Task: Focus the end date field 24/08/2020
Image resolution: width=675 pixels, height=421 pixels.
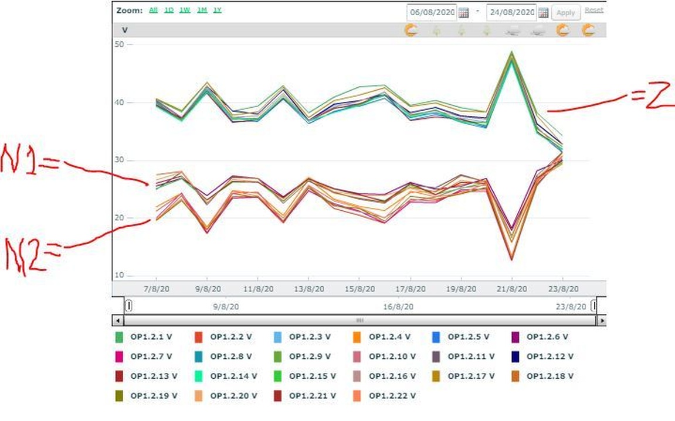Action: (x=511, y=12)
